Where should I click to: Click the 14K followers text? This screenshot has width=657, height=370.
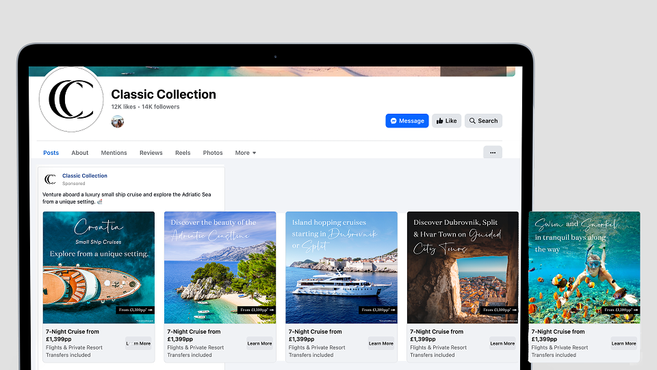(160, 107)
